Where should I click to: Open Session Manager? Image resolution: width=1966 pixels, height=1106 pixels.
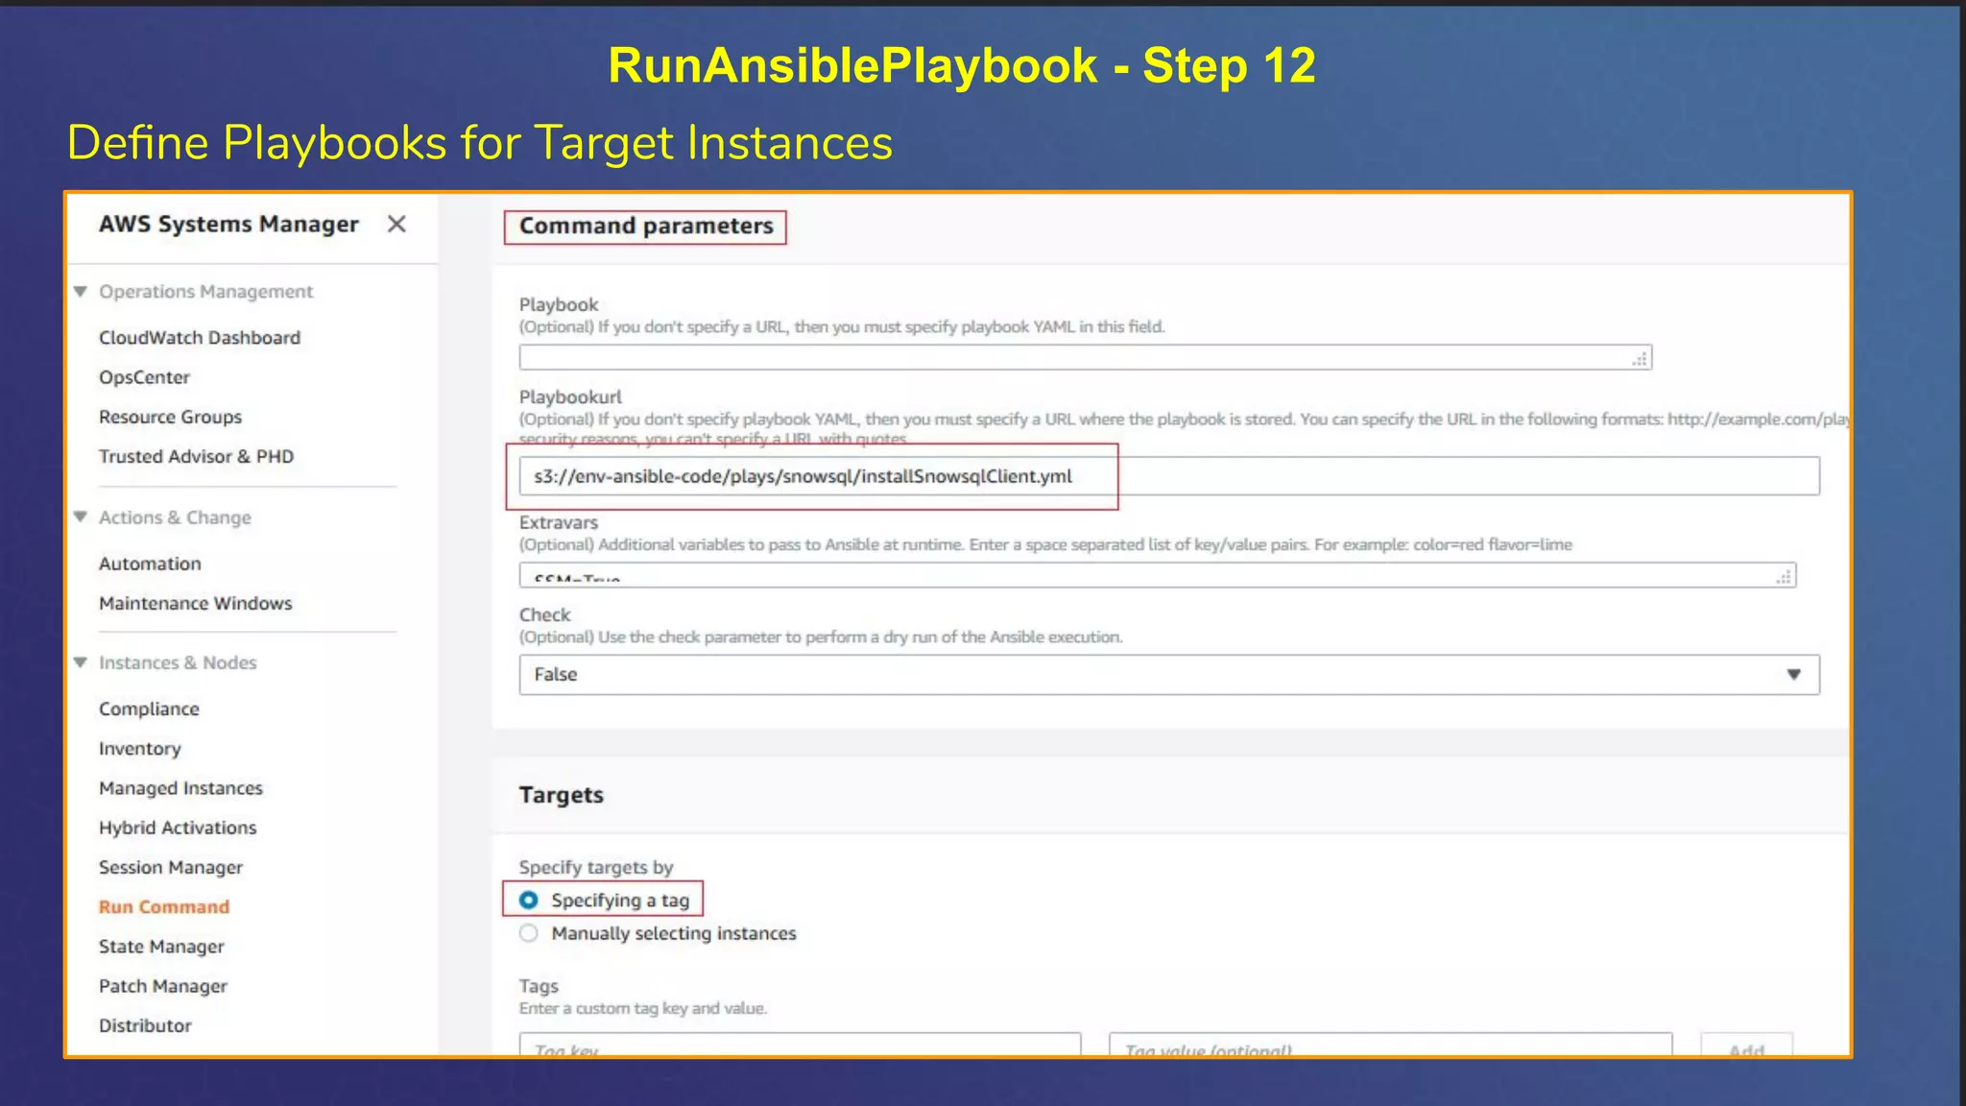pyautogui.click(x=170, y=867)
